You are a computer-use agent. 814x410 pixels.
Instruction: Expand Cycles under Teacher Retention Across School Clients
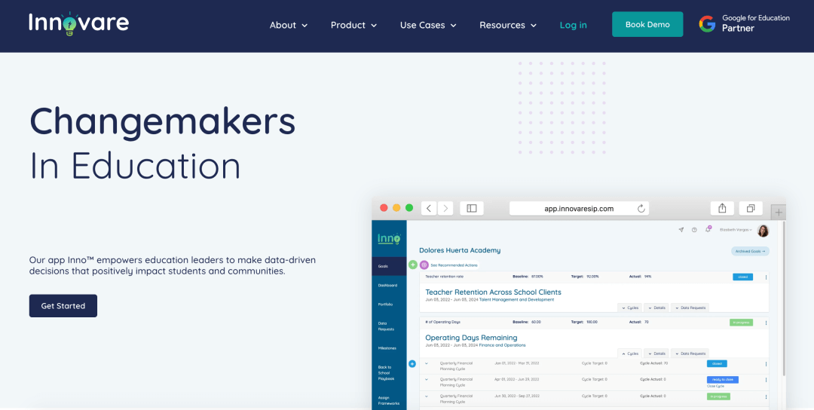click(x=629, y=307)
